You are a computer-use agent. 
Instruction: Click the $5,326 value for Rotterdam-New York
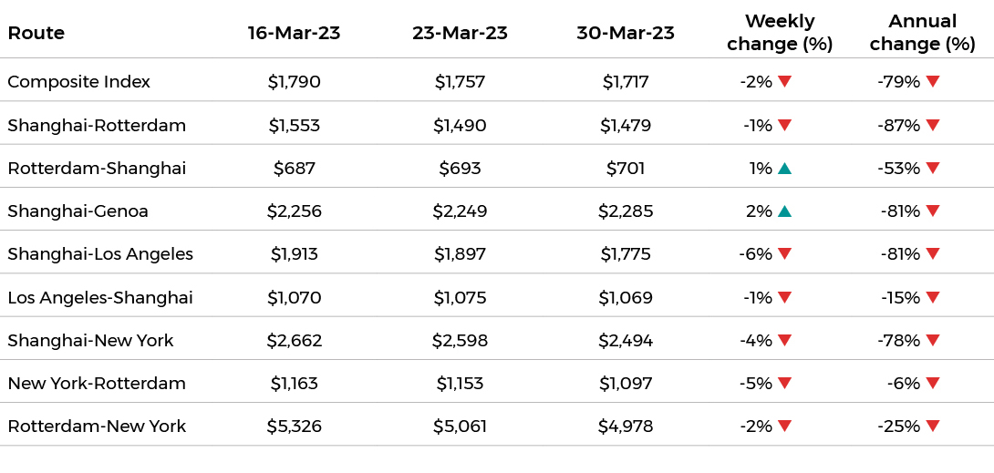294,427
